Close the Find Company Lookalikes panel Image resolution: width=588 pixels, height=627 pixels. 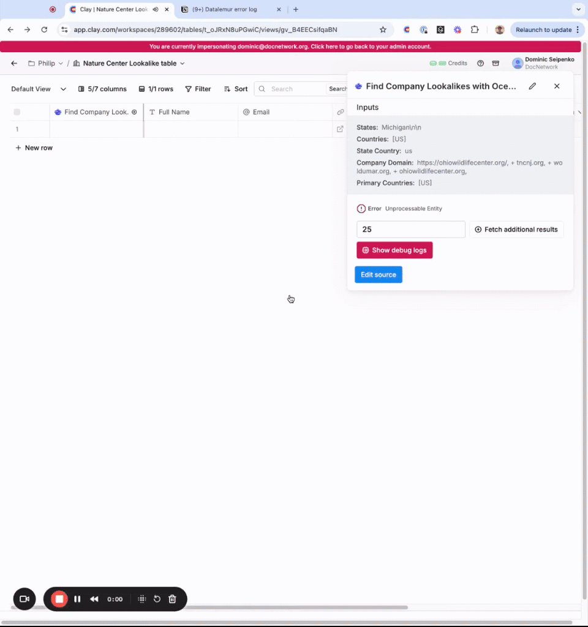557,86
